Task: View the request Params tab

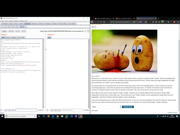Action: [x=8, y=37]
